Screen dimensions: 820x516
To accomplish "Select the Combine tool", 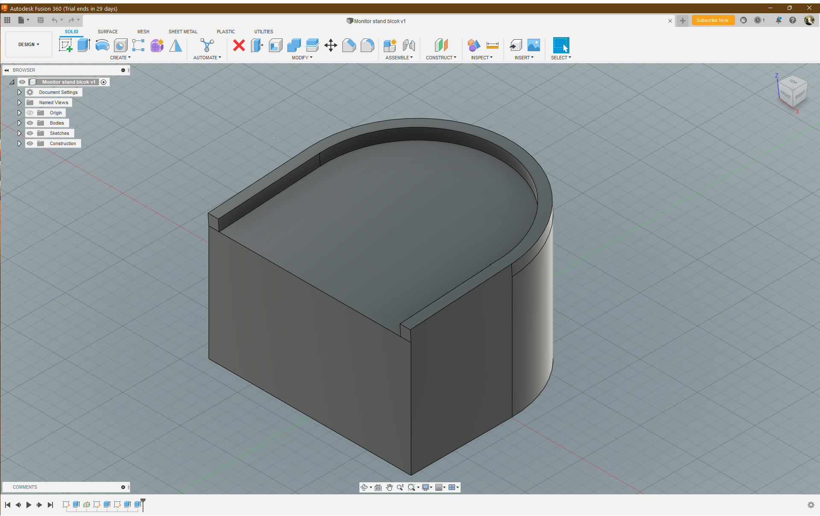I will pyautogui.click(x=294, y=45).
